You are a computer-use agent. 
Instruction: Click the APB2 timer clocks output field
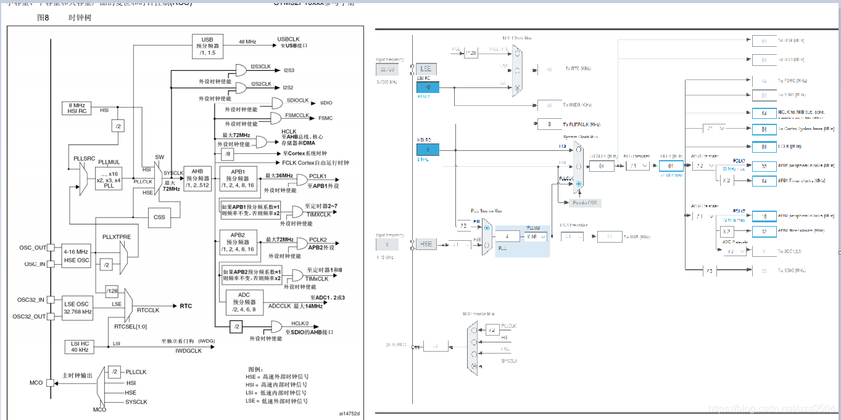coord(764,231)
